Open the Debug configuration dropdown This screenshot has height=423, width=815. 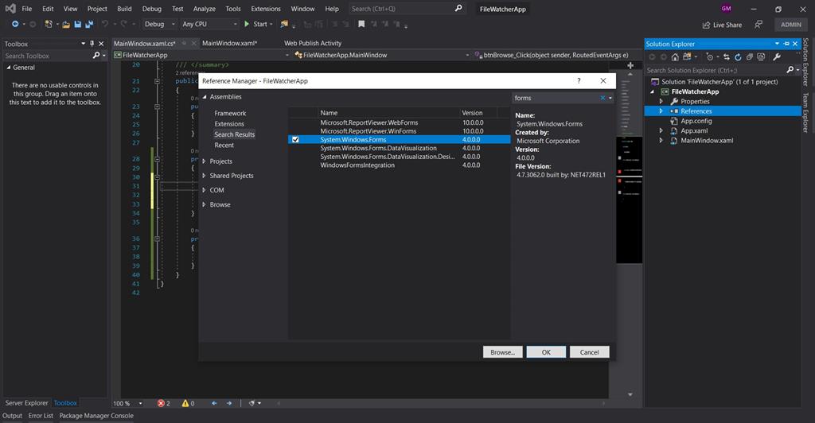point(159,24)
